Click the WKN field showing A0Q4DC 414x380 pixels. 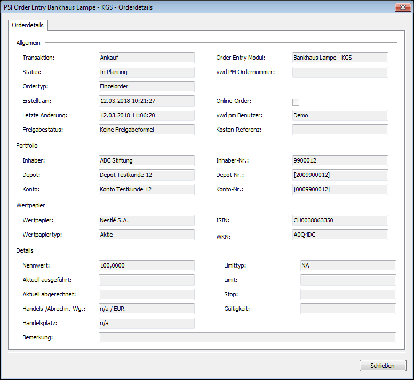tap(340, 235)
